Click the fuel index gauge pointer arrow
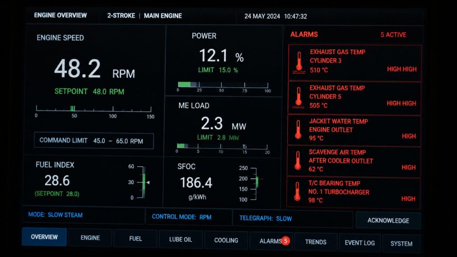 [x=148, y=182]
